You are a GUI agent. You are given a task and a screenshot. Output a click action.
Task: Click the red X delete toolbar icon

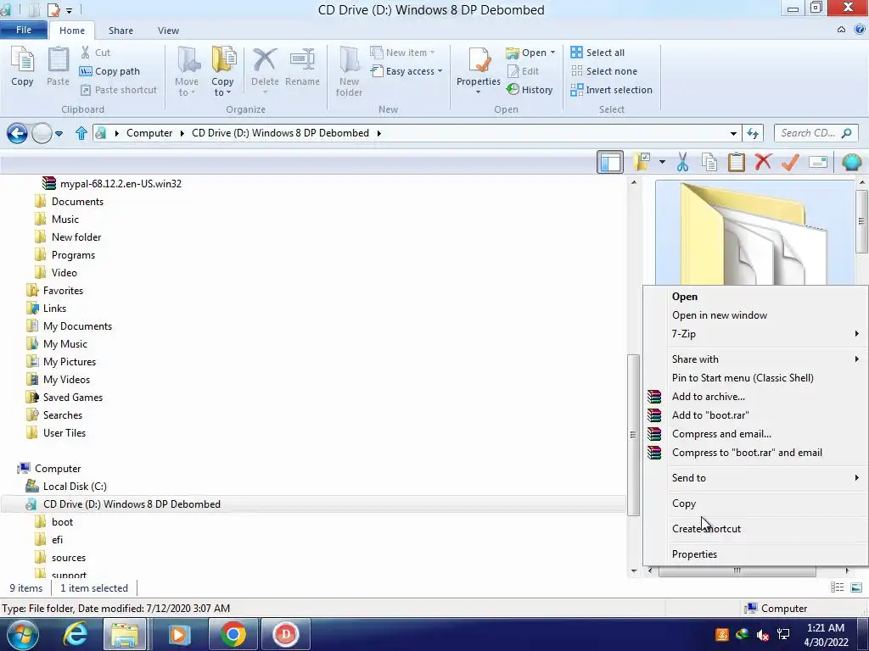pos(763,162)
